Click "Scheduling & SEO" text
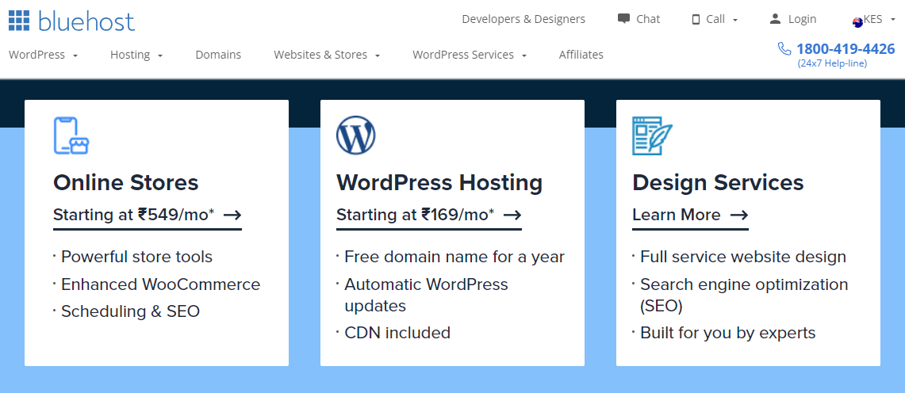The image size is (905, 393). pos(130,311)
